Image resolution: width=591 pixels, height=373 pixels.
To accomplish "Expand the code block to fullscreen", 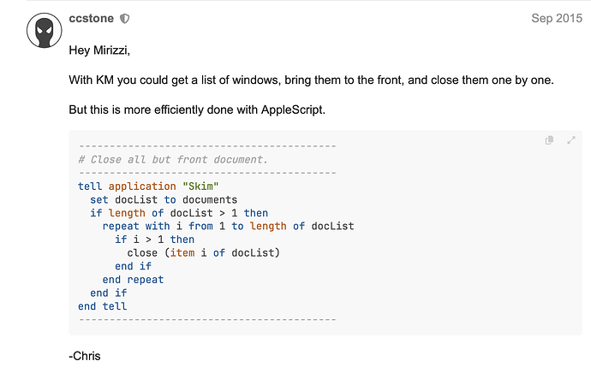I will (x=571, y=140).
